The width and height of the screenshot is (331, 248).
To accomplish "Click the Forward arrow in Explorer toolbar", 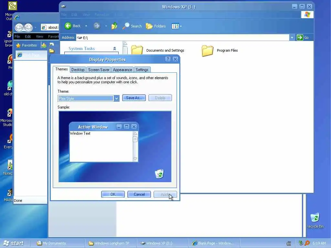I will 97,26.
